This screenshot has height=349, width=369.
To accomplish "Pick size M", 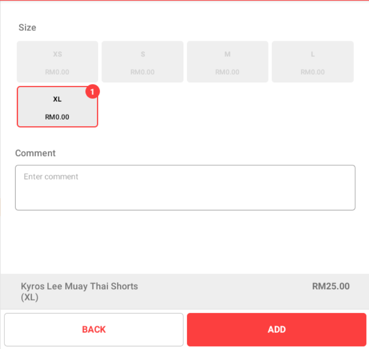I will click(x=227, y=62).
